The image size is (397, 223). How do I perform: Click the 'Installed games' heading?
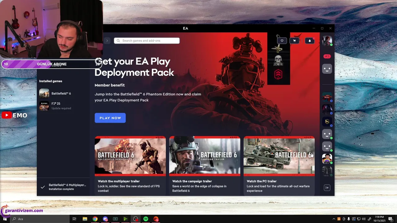[51, 81]
